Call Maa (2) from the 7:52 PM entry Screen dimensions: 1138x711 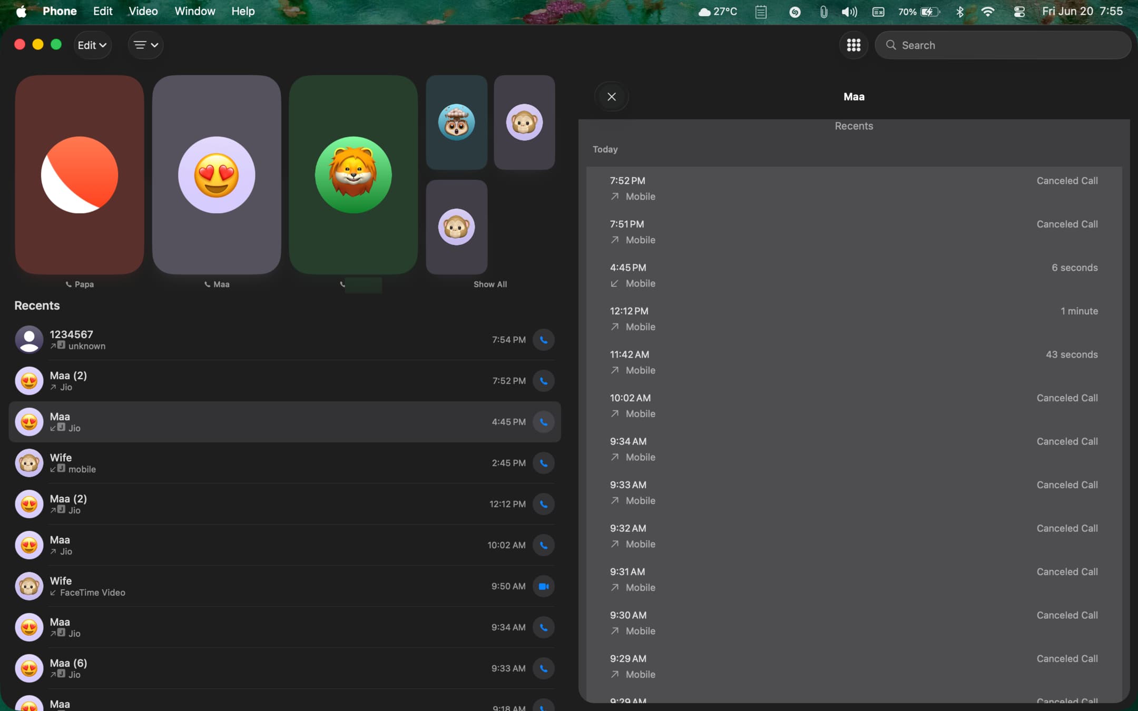click(544, 380)
